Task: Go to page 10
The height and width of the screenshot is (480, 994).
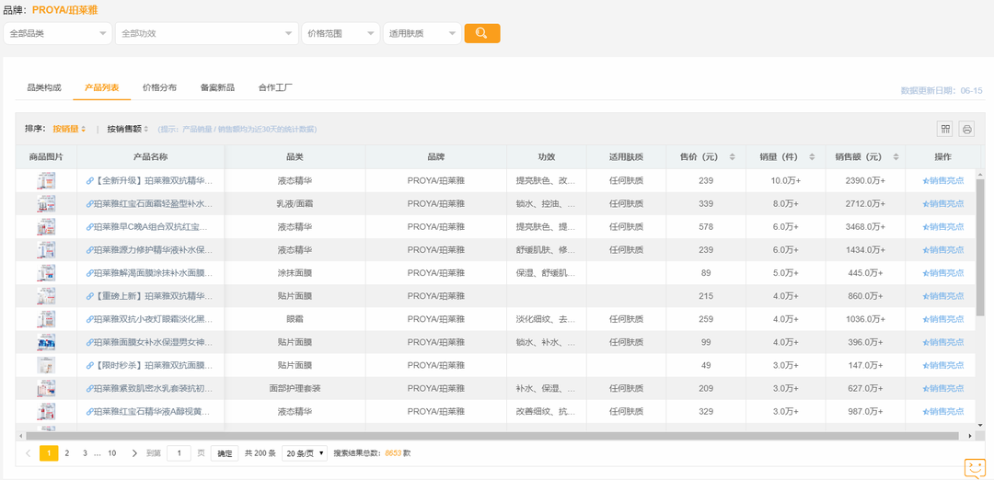Action: (112, 453)
